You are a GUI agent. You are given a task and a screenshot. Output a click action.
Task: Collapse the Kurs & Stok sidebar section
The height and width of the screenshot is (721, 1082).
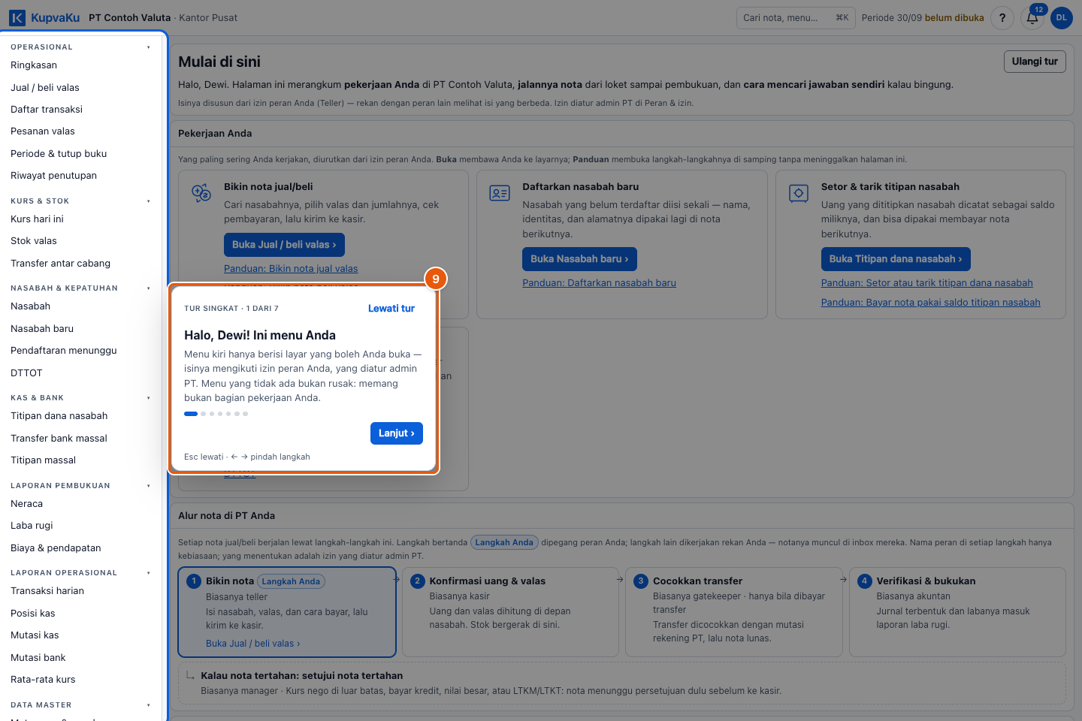point(149,201)
